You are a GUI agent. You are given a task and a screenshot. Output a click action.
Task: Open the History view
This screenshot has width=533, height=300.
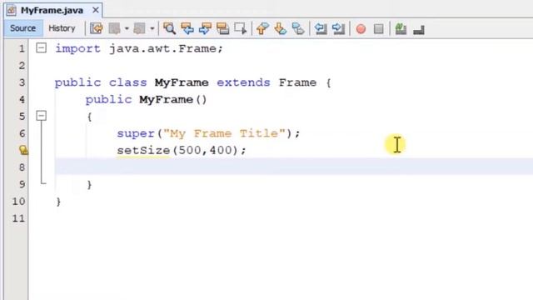[62, 28]
